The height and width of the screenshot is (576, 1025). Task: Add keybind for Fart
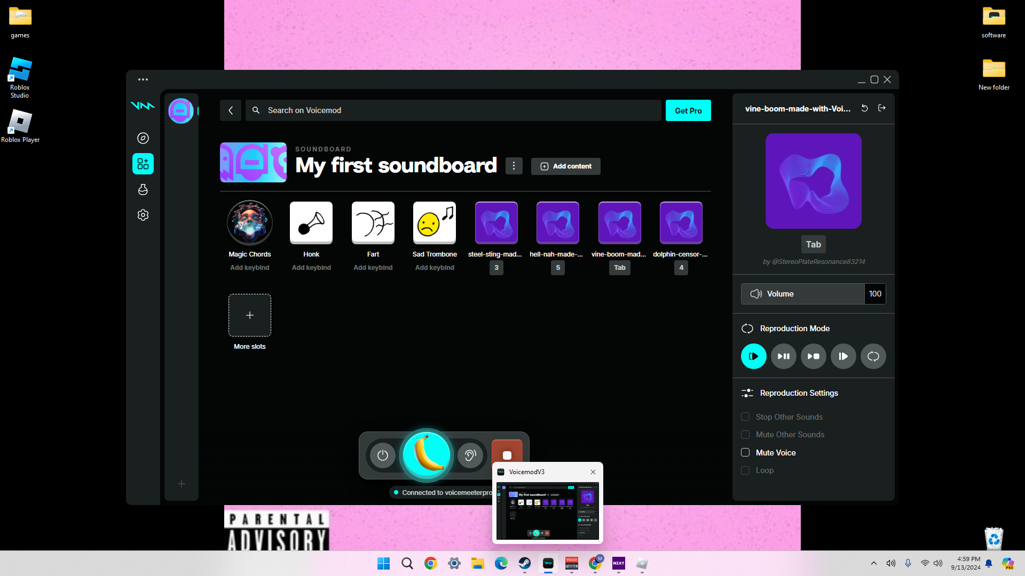coord(373,268)
